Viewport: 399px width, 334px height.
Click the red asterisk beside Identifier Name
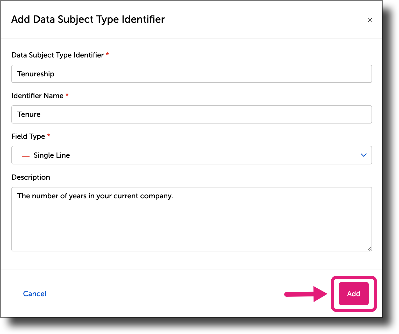coord(67,95)
